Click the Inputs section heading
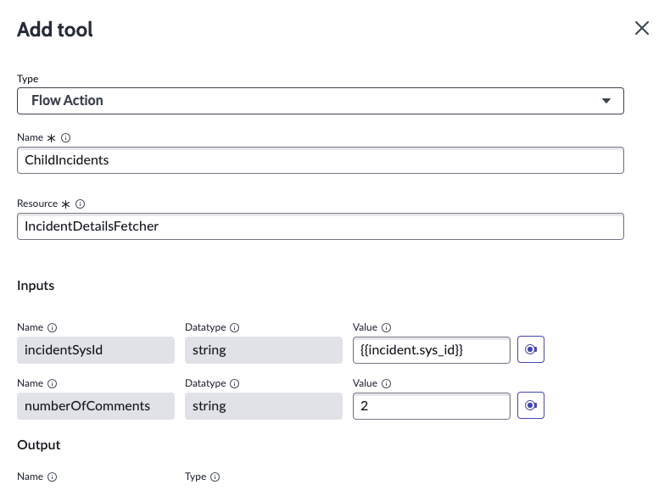Viewport: 670px width, 496px height. [x=36, y=286]
